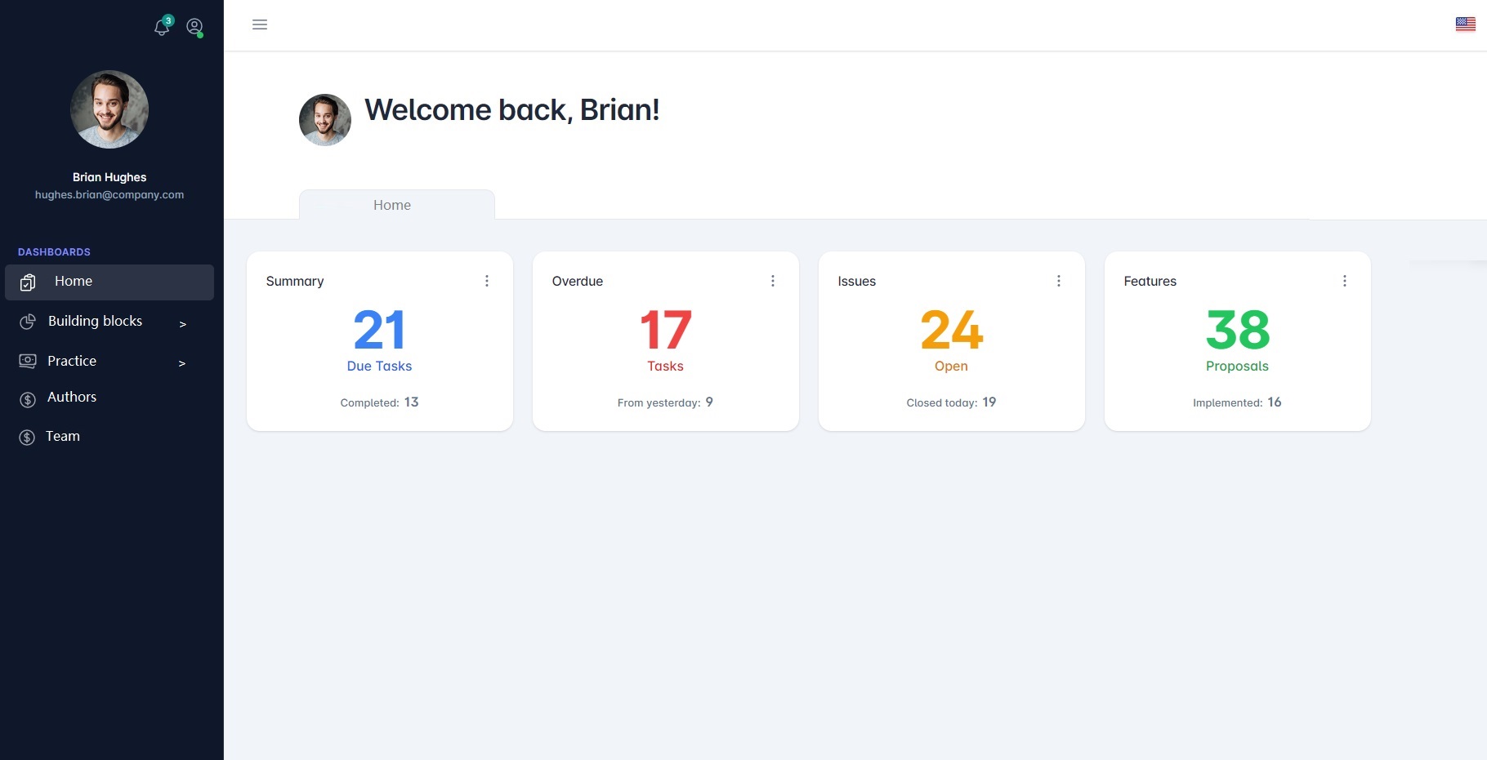Open the Issues card options menu
Viewport: 1487px width, 760px height.
click(1059, 281)
